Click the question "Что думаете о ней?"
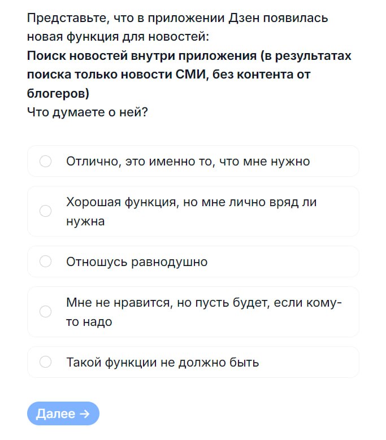This screenshot has height=440, width=386. pos(87,112)
